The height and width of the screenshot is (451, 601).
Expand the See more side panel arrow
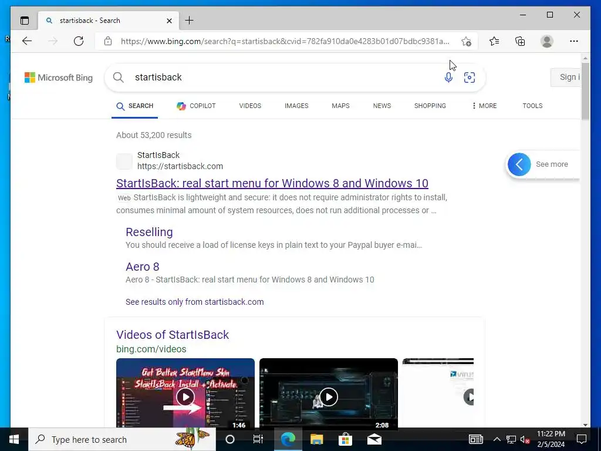519,164
